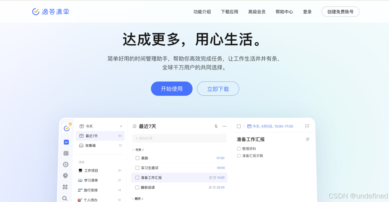Viewport: 389px width, 202px height.
Task: Toggle the detail panel completion checkbox
Action: pos(239,126)
